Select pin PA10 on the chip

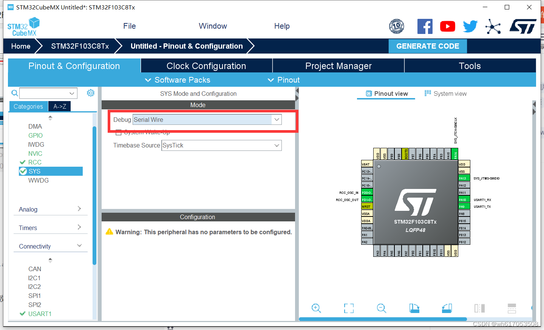[464, 200]
